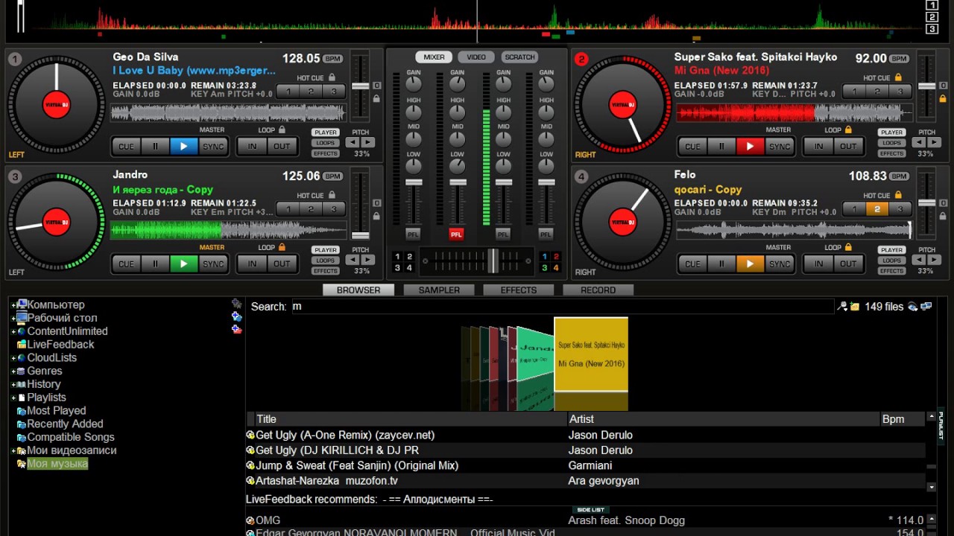Expand the Genres tree node

click(x=13, y=371)
